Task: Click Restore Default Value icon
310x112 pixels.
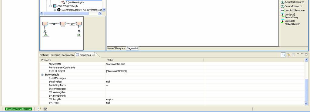Action: pyautogui.click(x=293, y=55)
